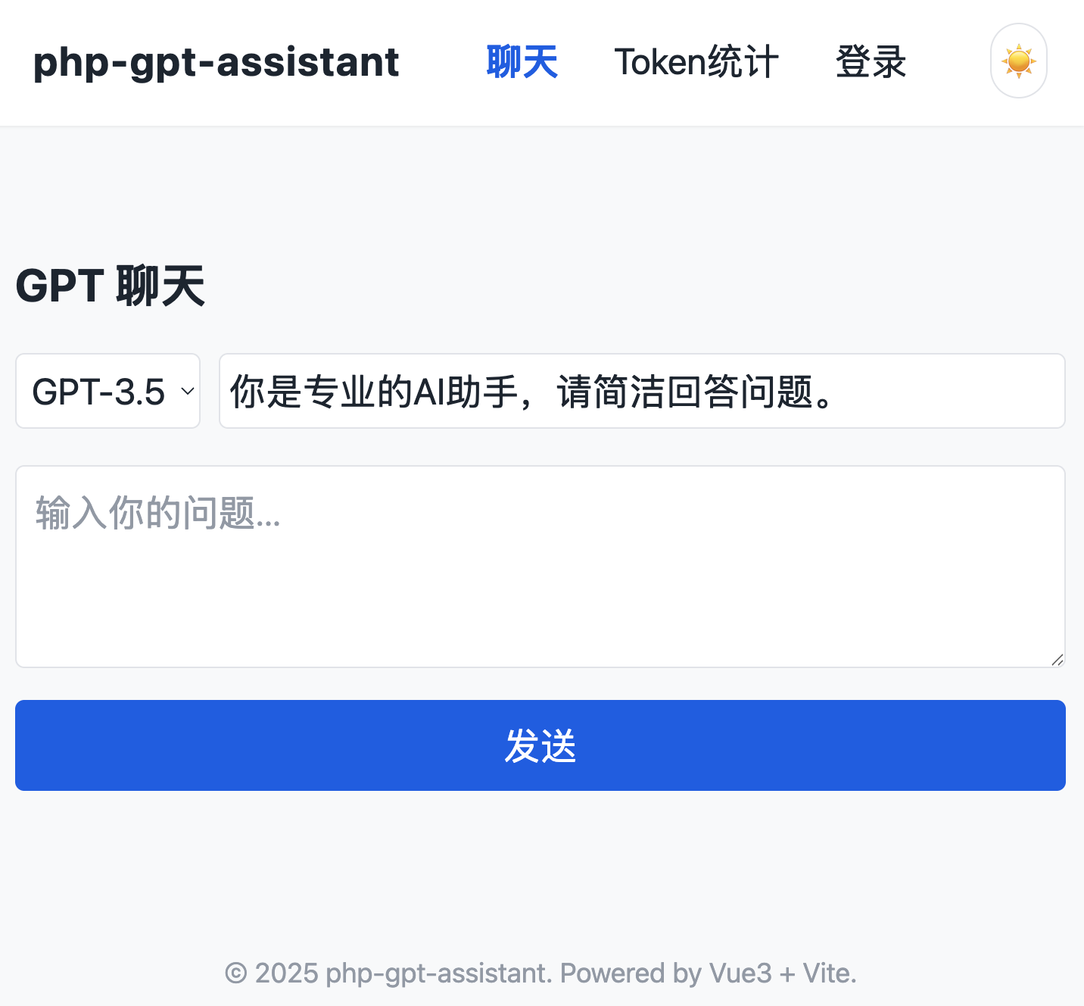Click the sun icon in the header

coord(1018,61)
